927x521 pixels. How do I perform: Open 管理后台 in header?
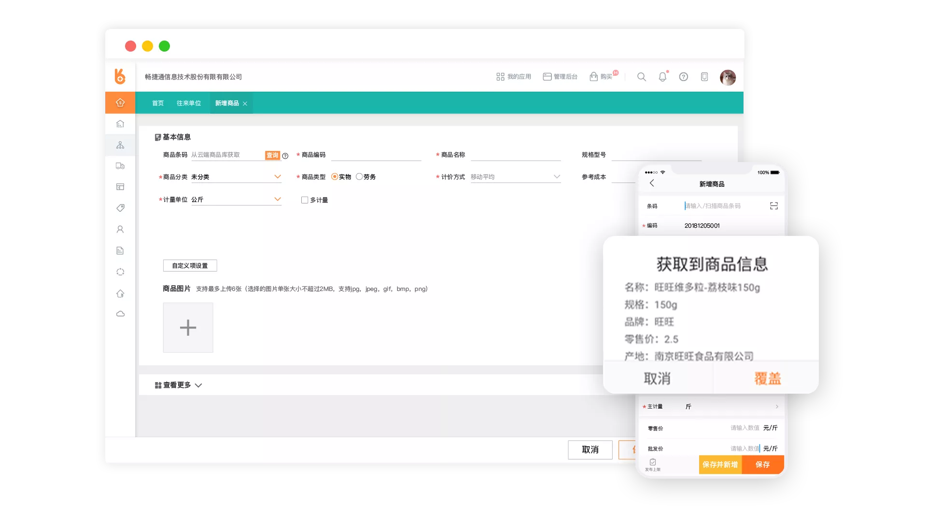(560, 77)
